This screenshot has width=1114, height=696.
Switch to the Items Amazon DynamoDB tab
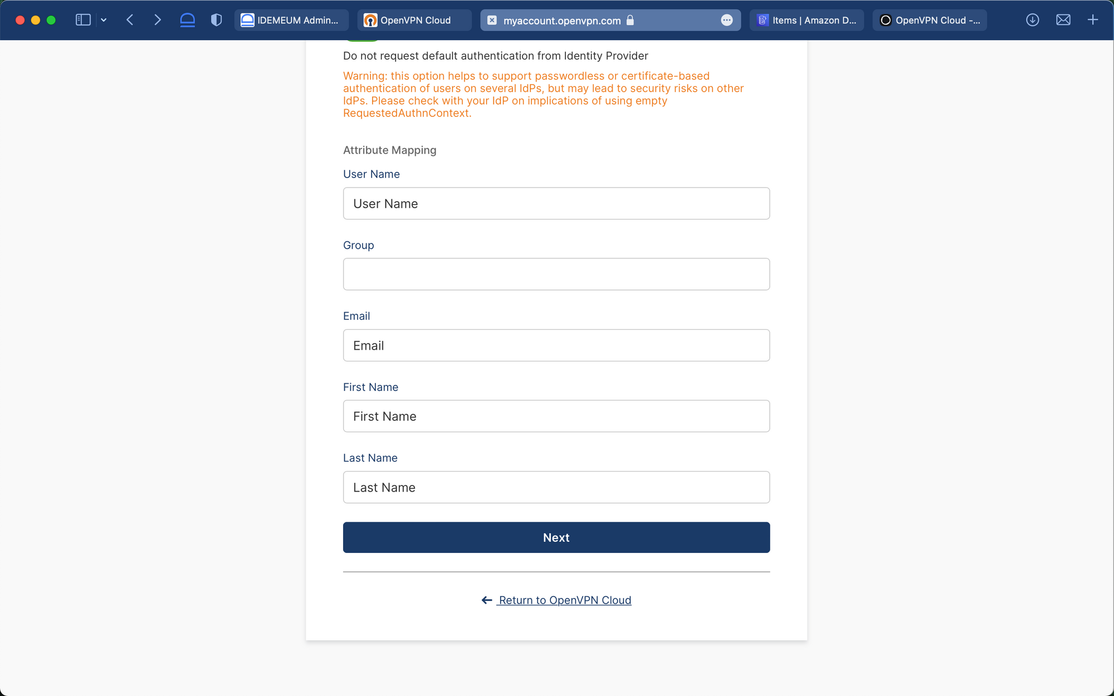[807, 20]
